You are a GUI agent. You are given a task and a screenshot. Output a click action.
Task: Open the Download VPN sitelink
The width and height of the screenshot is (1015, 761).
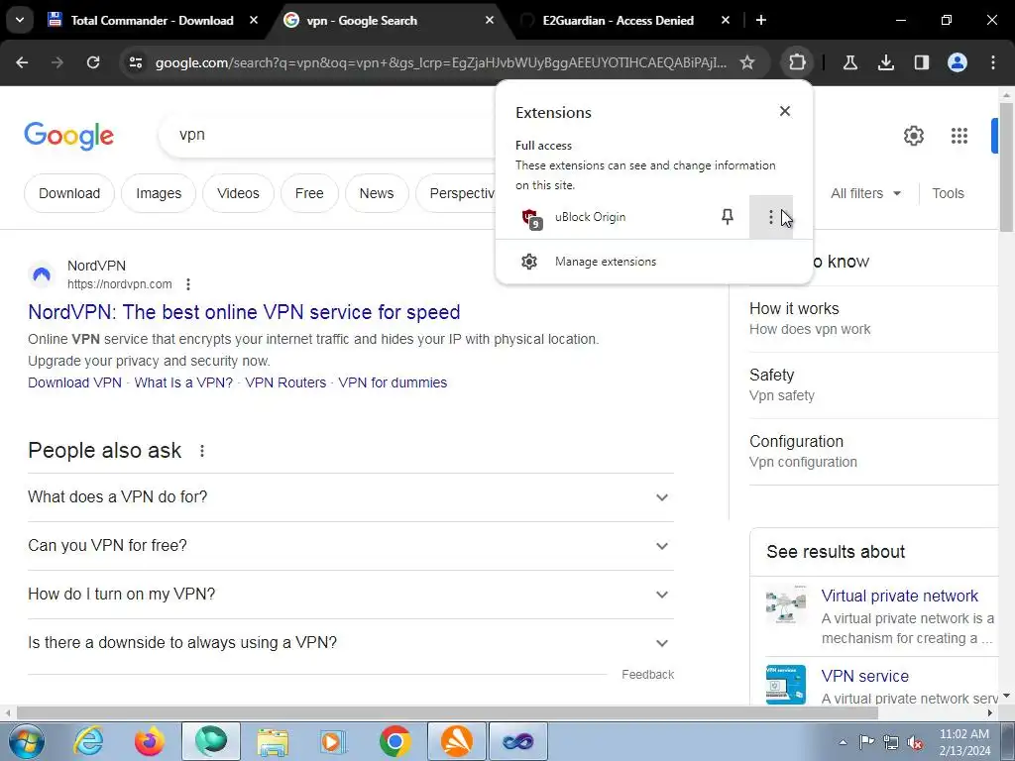pos(74,382)
